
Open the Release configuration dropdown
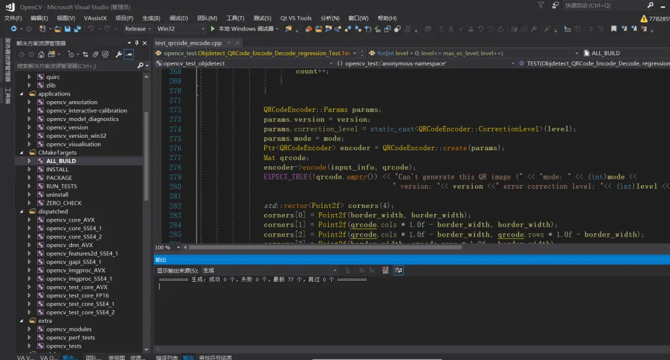tap(138, 29)
